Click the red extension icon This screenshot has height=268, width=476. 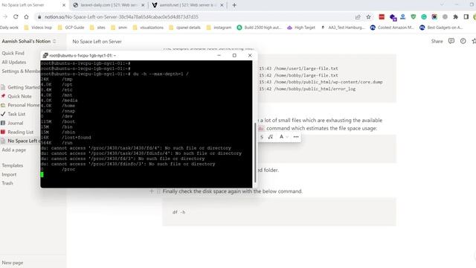coord(382,17)
